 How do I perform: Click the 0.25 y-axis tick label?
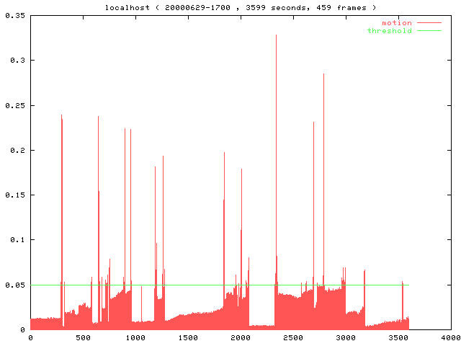click(x=14, y=105)
